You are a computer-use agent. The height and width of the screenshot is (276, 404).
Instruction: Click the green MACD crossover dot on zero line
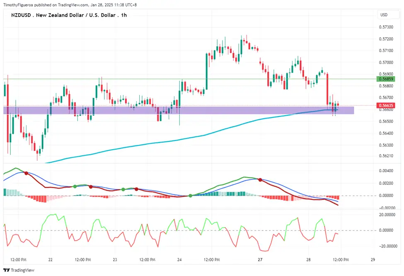[x=191, y=196]
